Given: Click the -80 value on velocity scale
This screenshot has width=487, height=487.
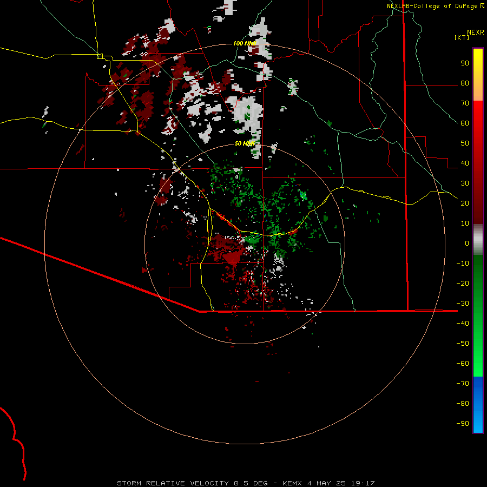Looking at the screenshot, I should coord(463,404).
